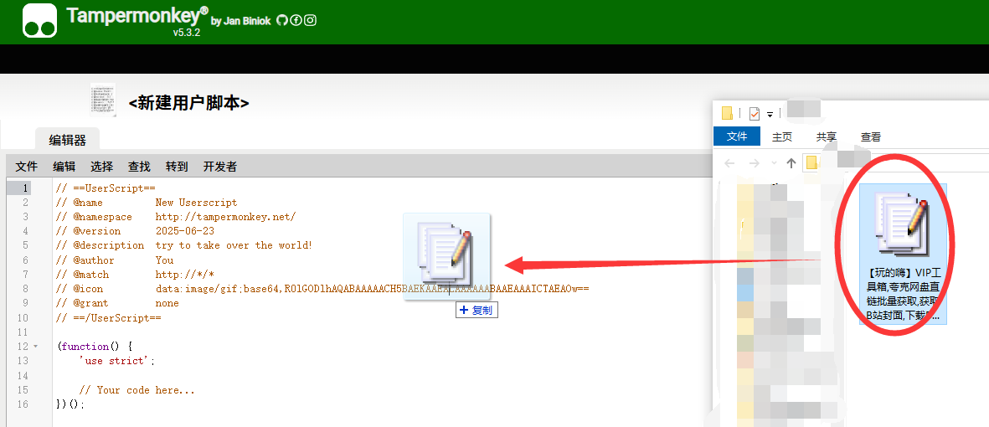
Task: Open the 文件 menu in the editor
Action: pos(27,167)
